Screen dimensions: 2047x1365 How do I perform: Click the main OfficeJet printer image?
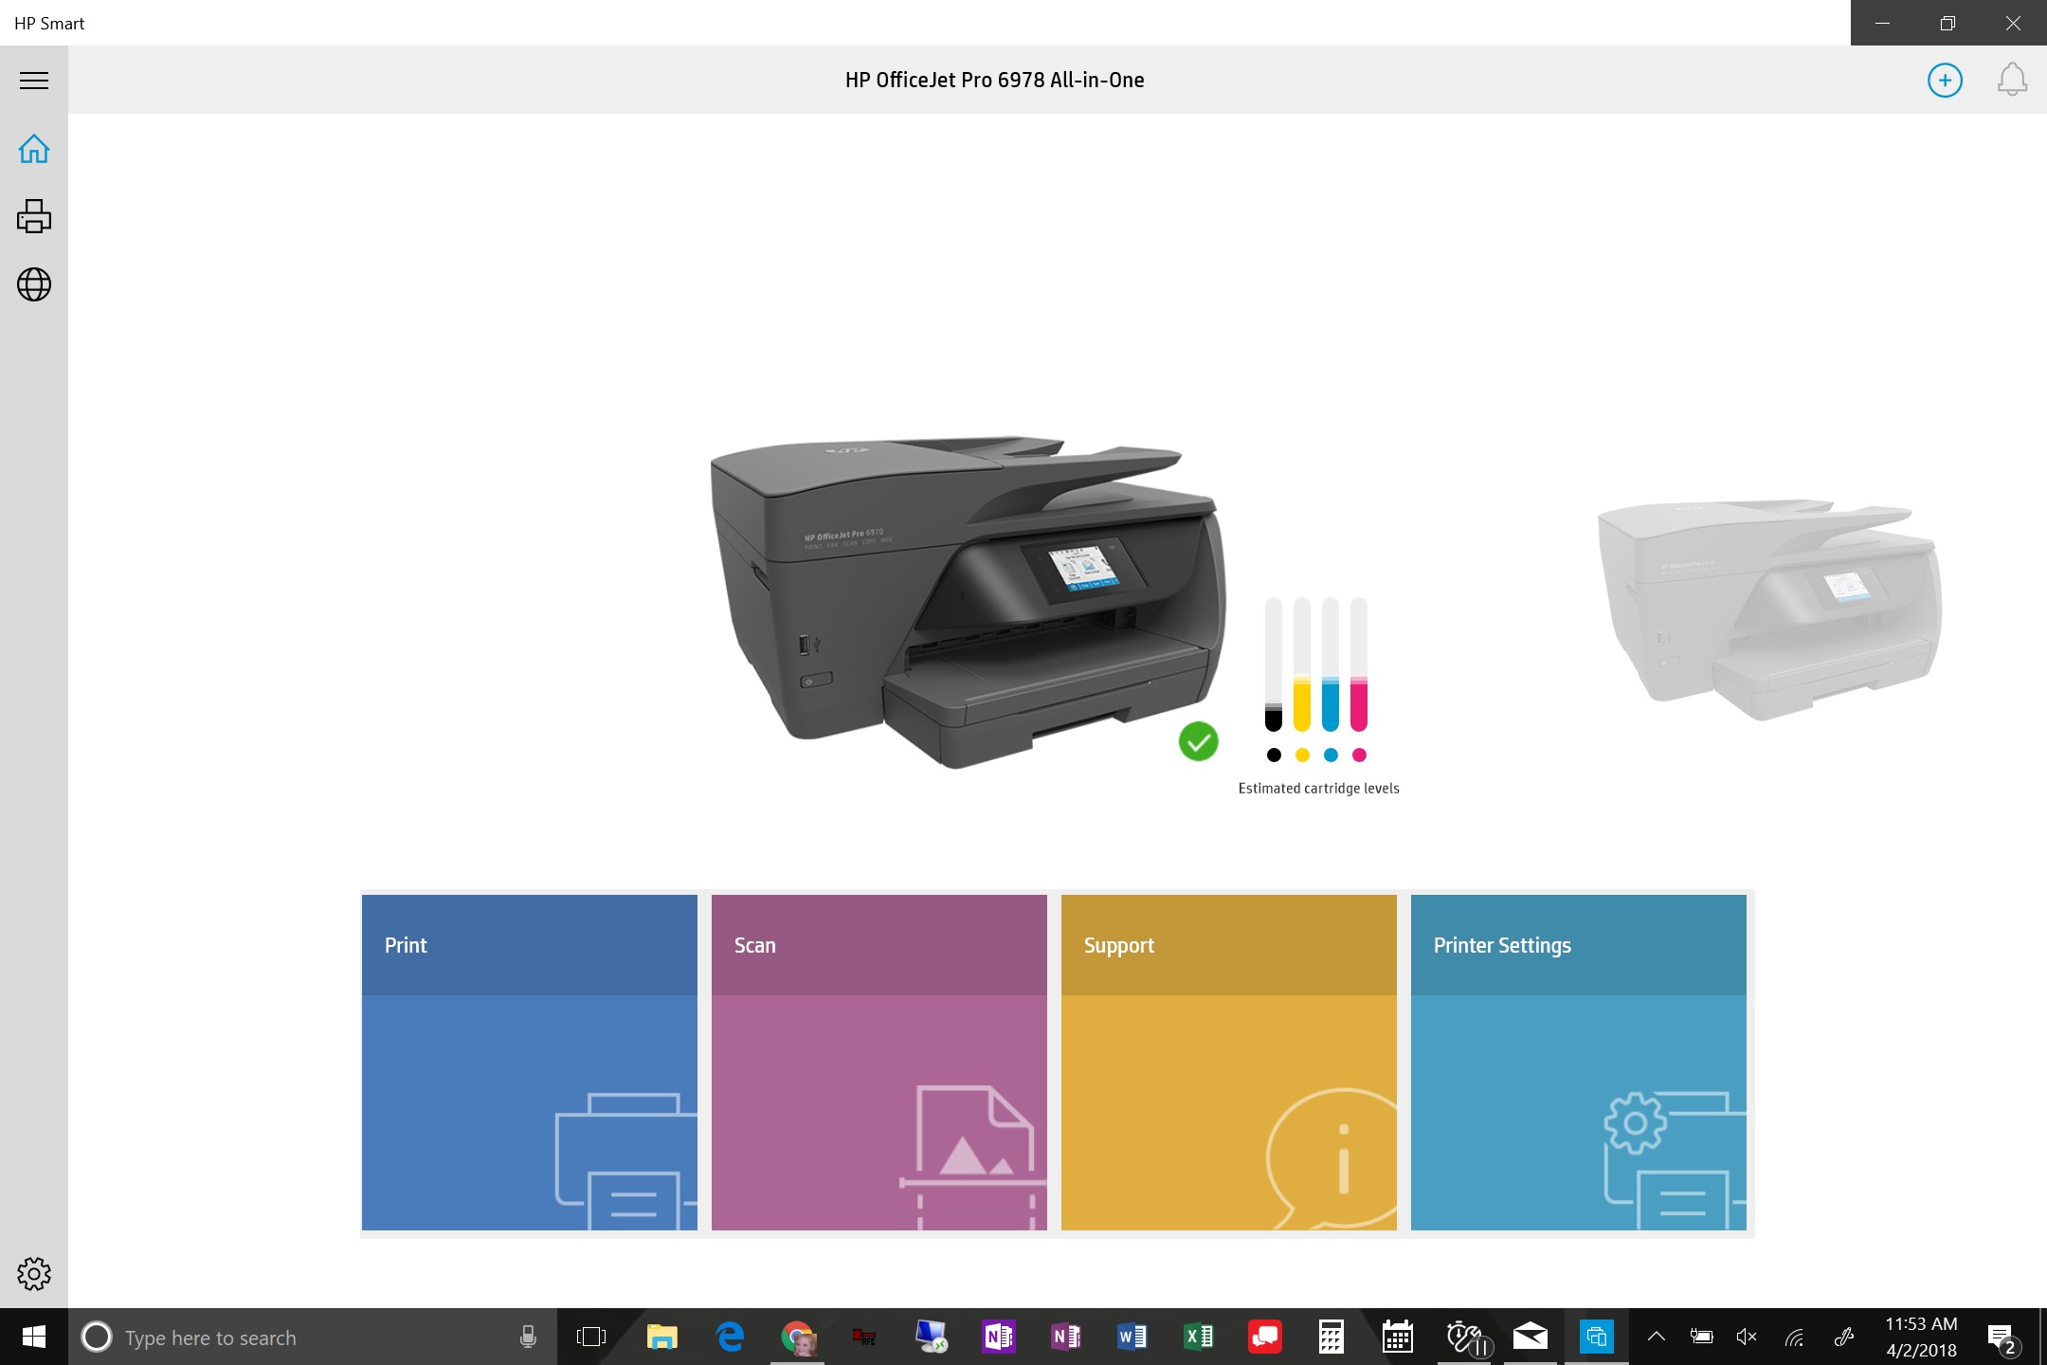click(x=967, y=602)
